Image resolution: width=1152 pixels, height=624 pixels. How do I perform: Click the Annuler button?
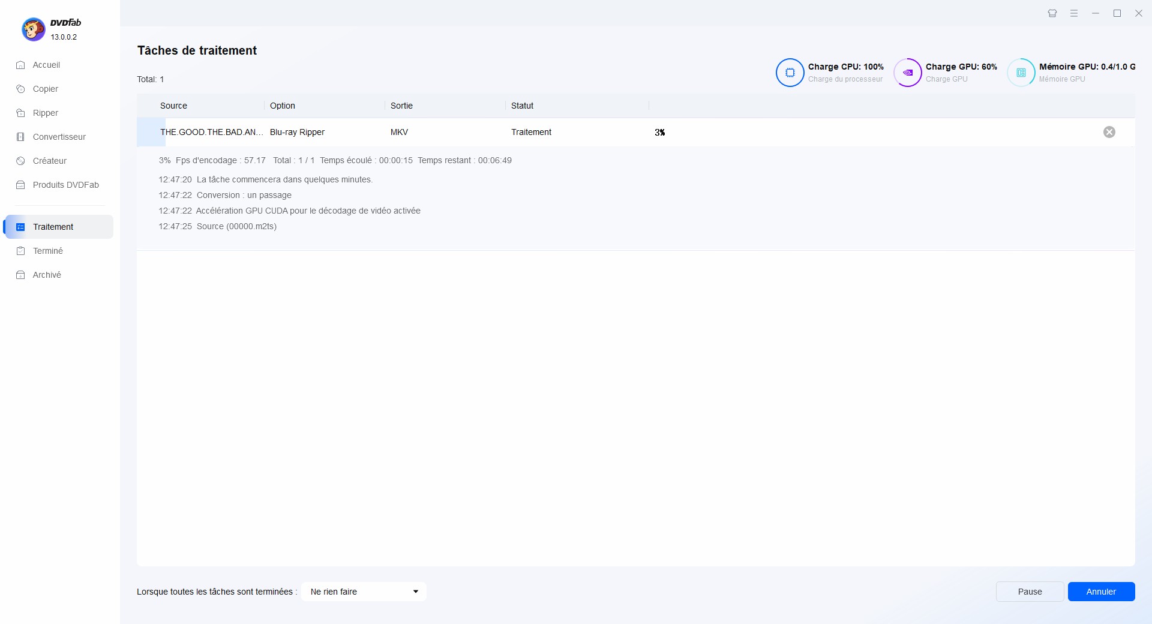[x=1102, y=592]
